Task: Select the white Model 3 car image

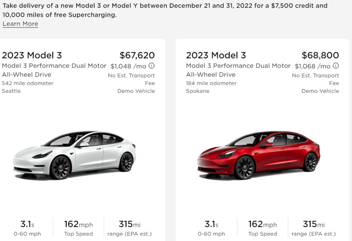Action: (x=75, y=155)
